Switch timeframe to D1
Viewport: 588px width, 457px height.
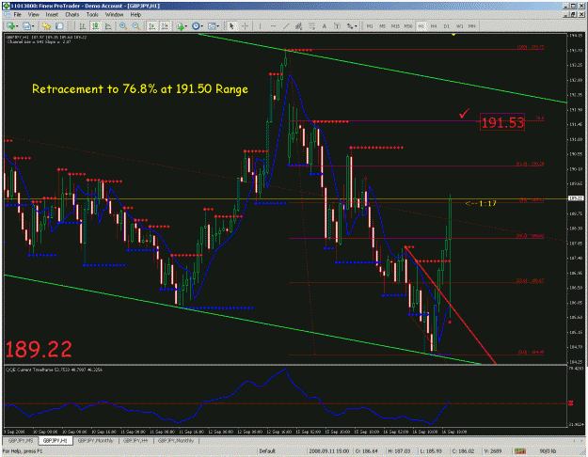446,26
